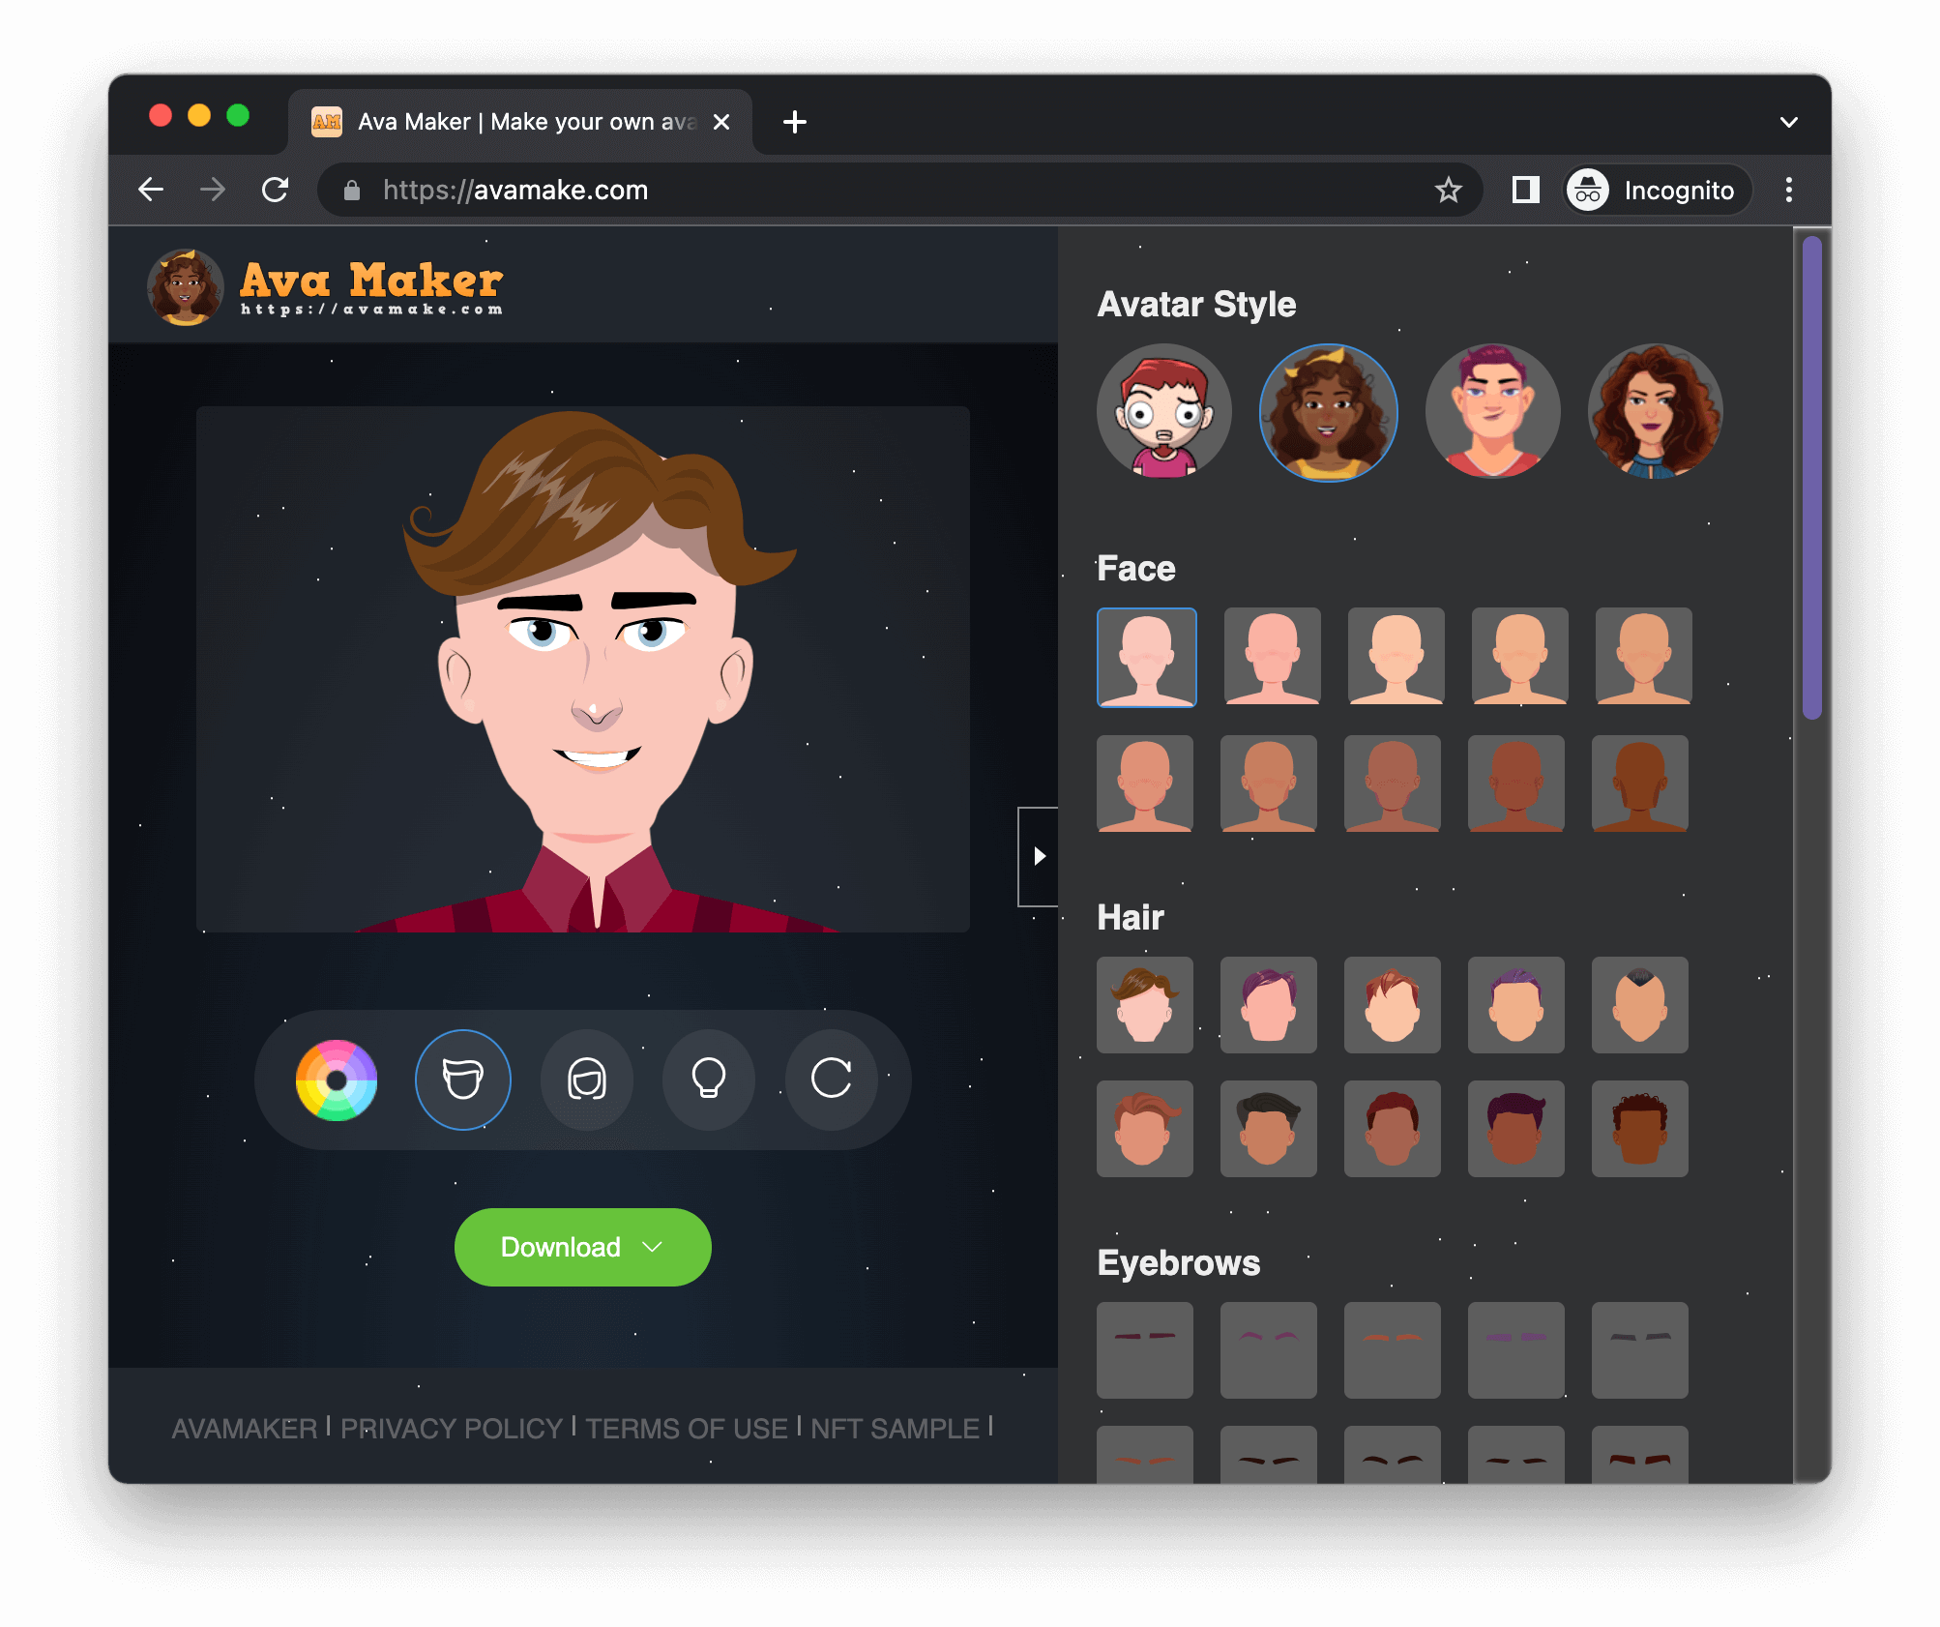Select the face features tool icon
This screenshot has width=1940, height=1627.
[462, 1080]
